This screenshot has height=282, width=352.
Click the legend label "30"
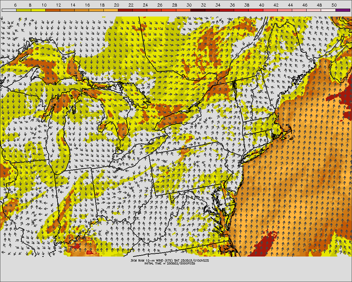coord(189,5)
